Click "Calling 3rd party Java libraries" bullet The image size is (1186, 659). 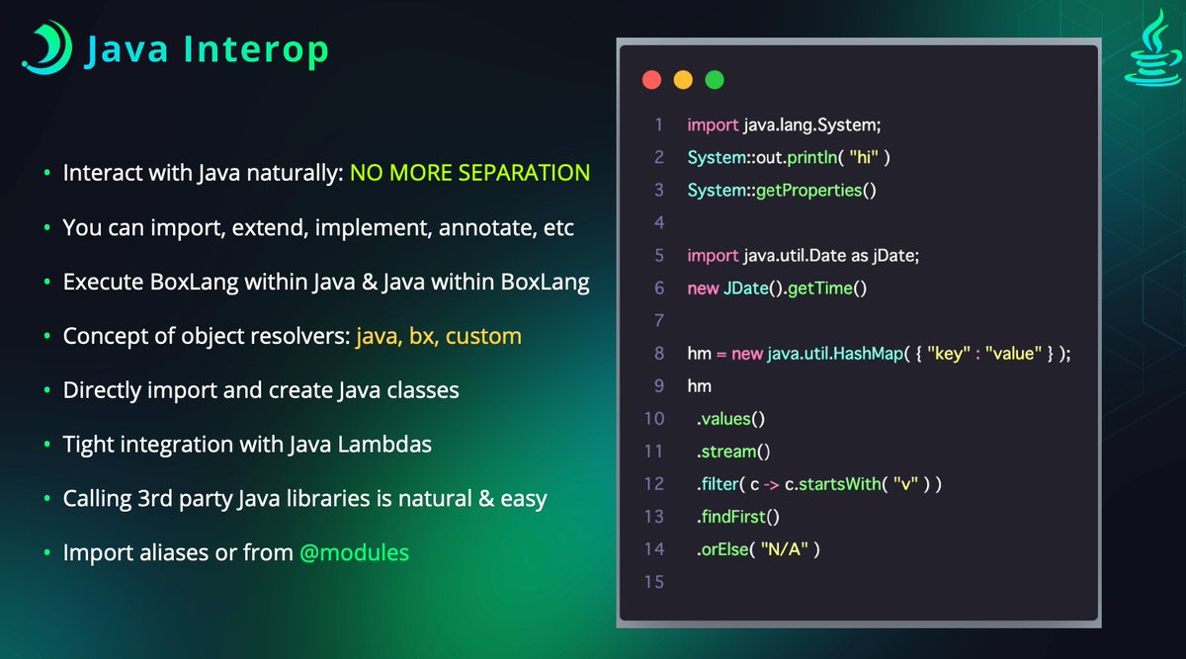pyautogui.click(x=304, y=499)
